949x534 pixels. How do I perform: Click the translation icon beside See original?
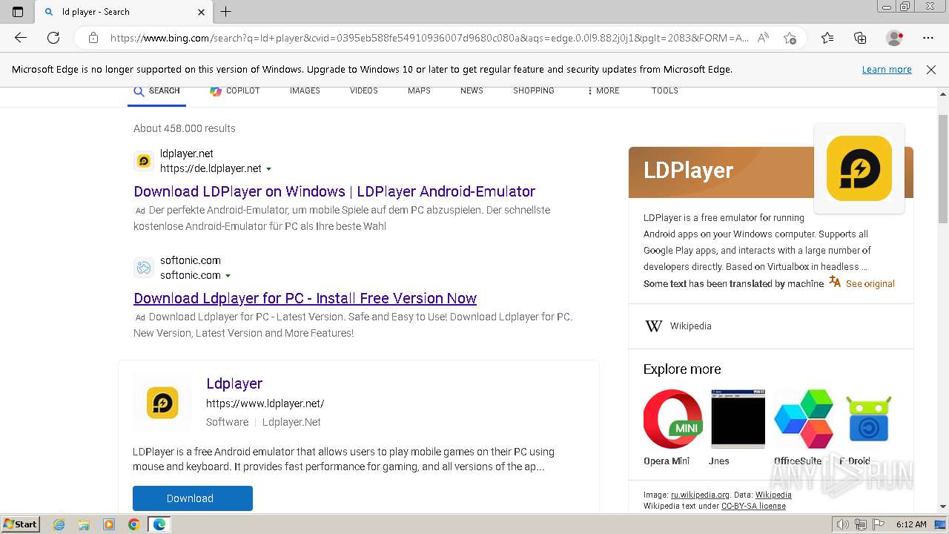(835, 283)
